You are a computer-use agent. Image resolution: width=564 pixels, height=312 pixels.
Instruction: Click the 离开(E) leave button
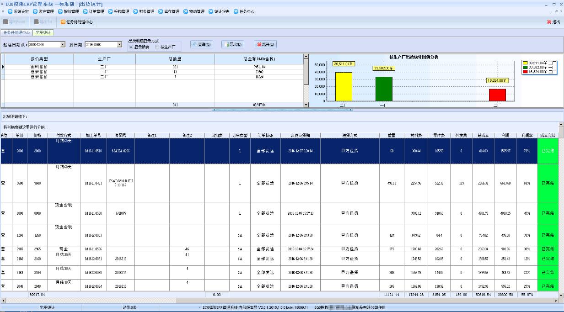coord(265,44)
